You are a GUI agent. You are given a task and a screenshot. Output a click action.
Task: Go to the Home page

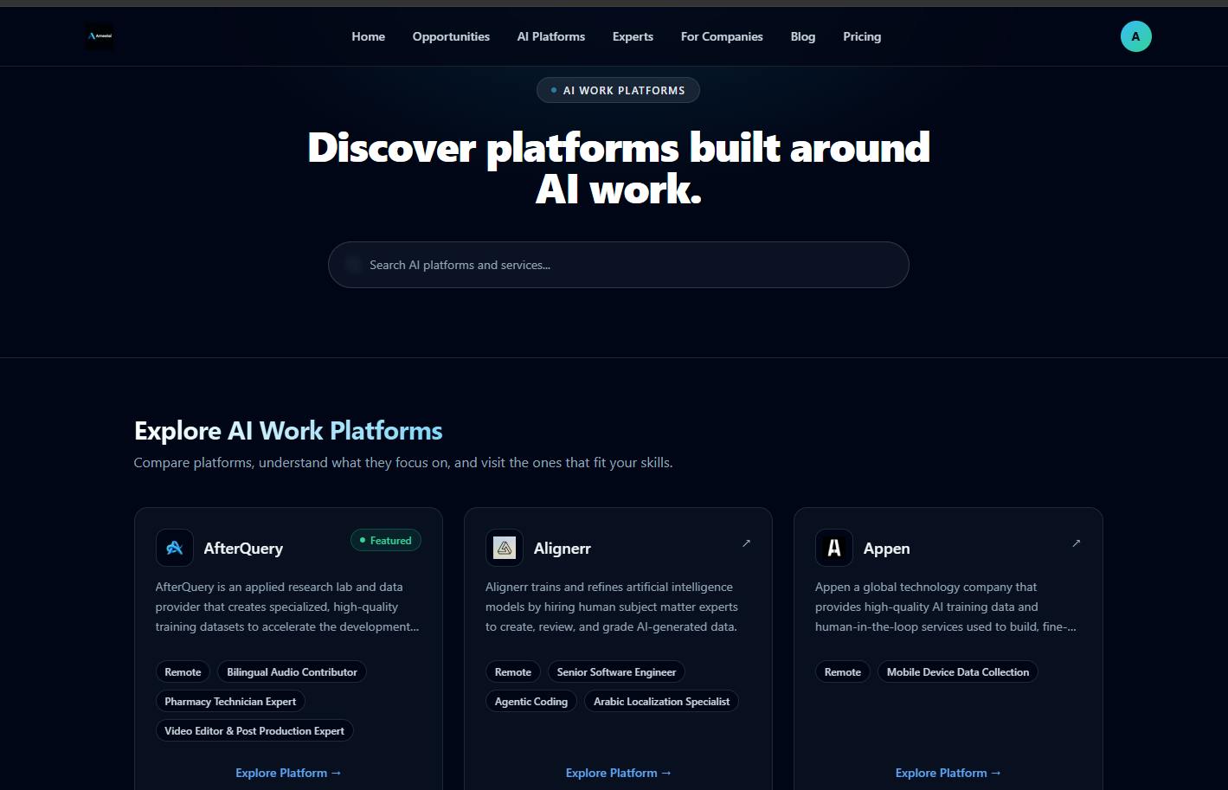pyautogui.click(x=369, y=36)
